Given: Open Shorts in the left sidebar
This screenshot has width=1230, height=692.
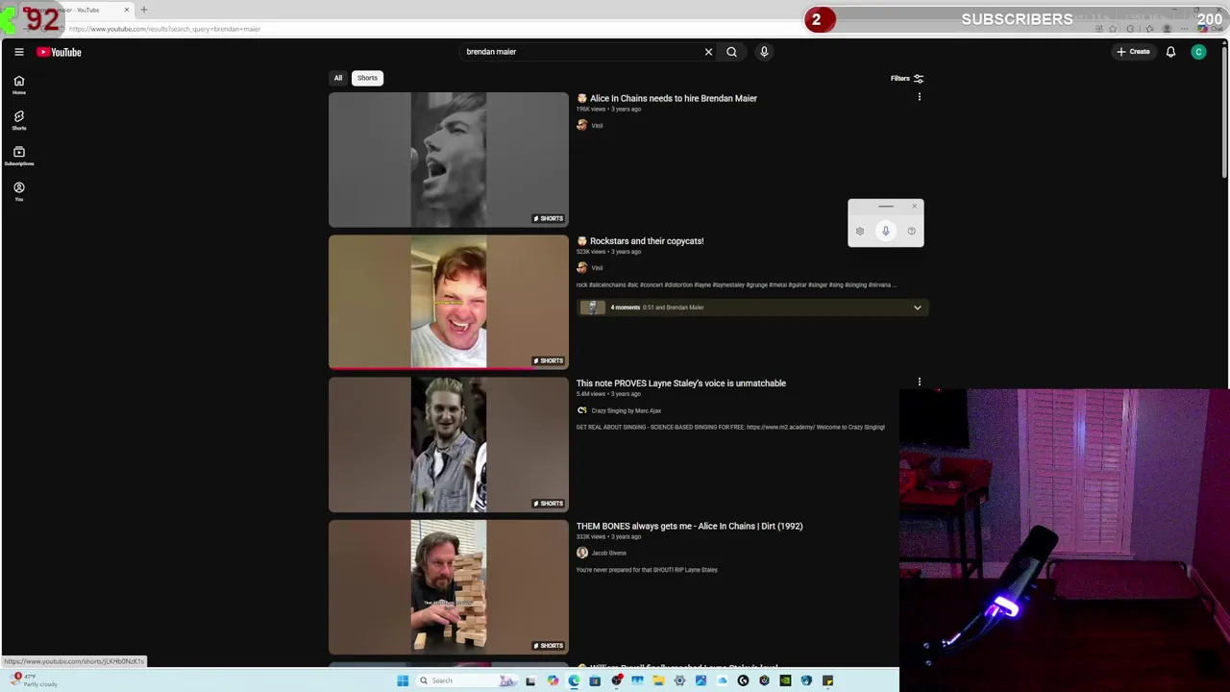Looking at the screenshot, I should tap(19, 120).
